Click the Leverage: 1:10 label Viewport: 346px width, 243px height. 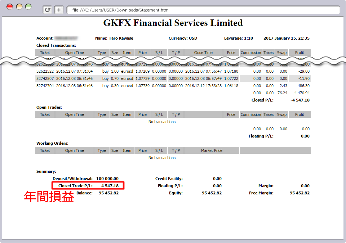point(239,38)
